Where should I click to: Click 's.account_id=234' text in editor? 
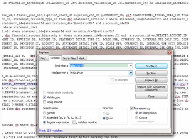[116, 23]
